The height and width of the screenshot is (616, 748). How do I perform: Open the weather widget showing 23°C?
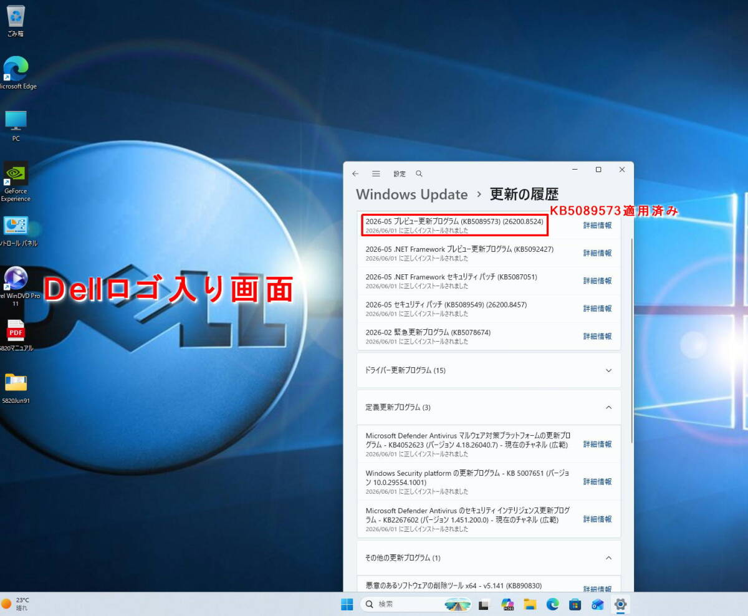[x=16, y=604]
